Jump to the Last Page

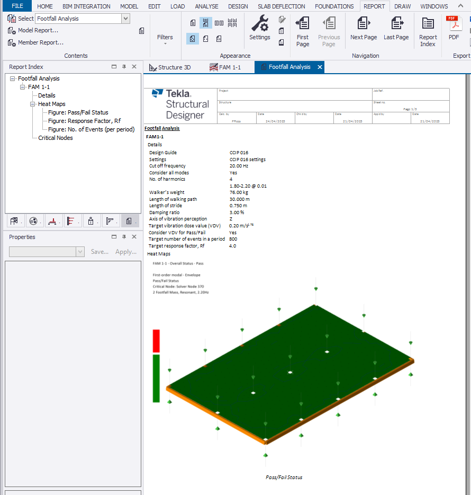[x=396, y=24]
